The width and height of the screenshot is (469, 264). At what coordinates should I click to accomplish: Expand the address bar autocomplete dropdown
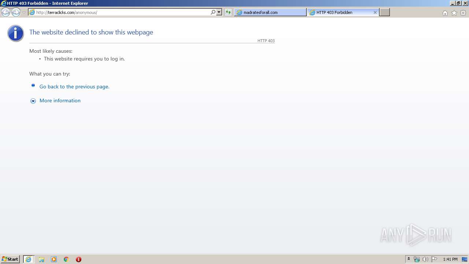[x=219, y=12]
